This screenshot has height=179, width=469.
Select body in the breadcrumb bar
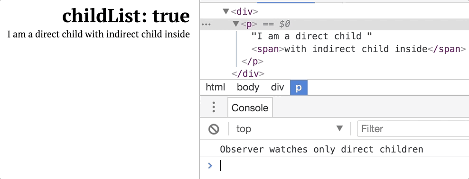(x=248, y=88)
